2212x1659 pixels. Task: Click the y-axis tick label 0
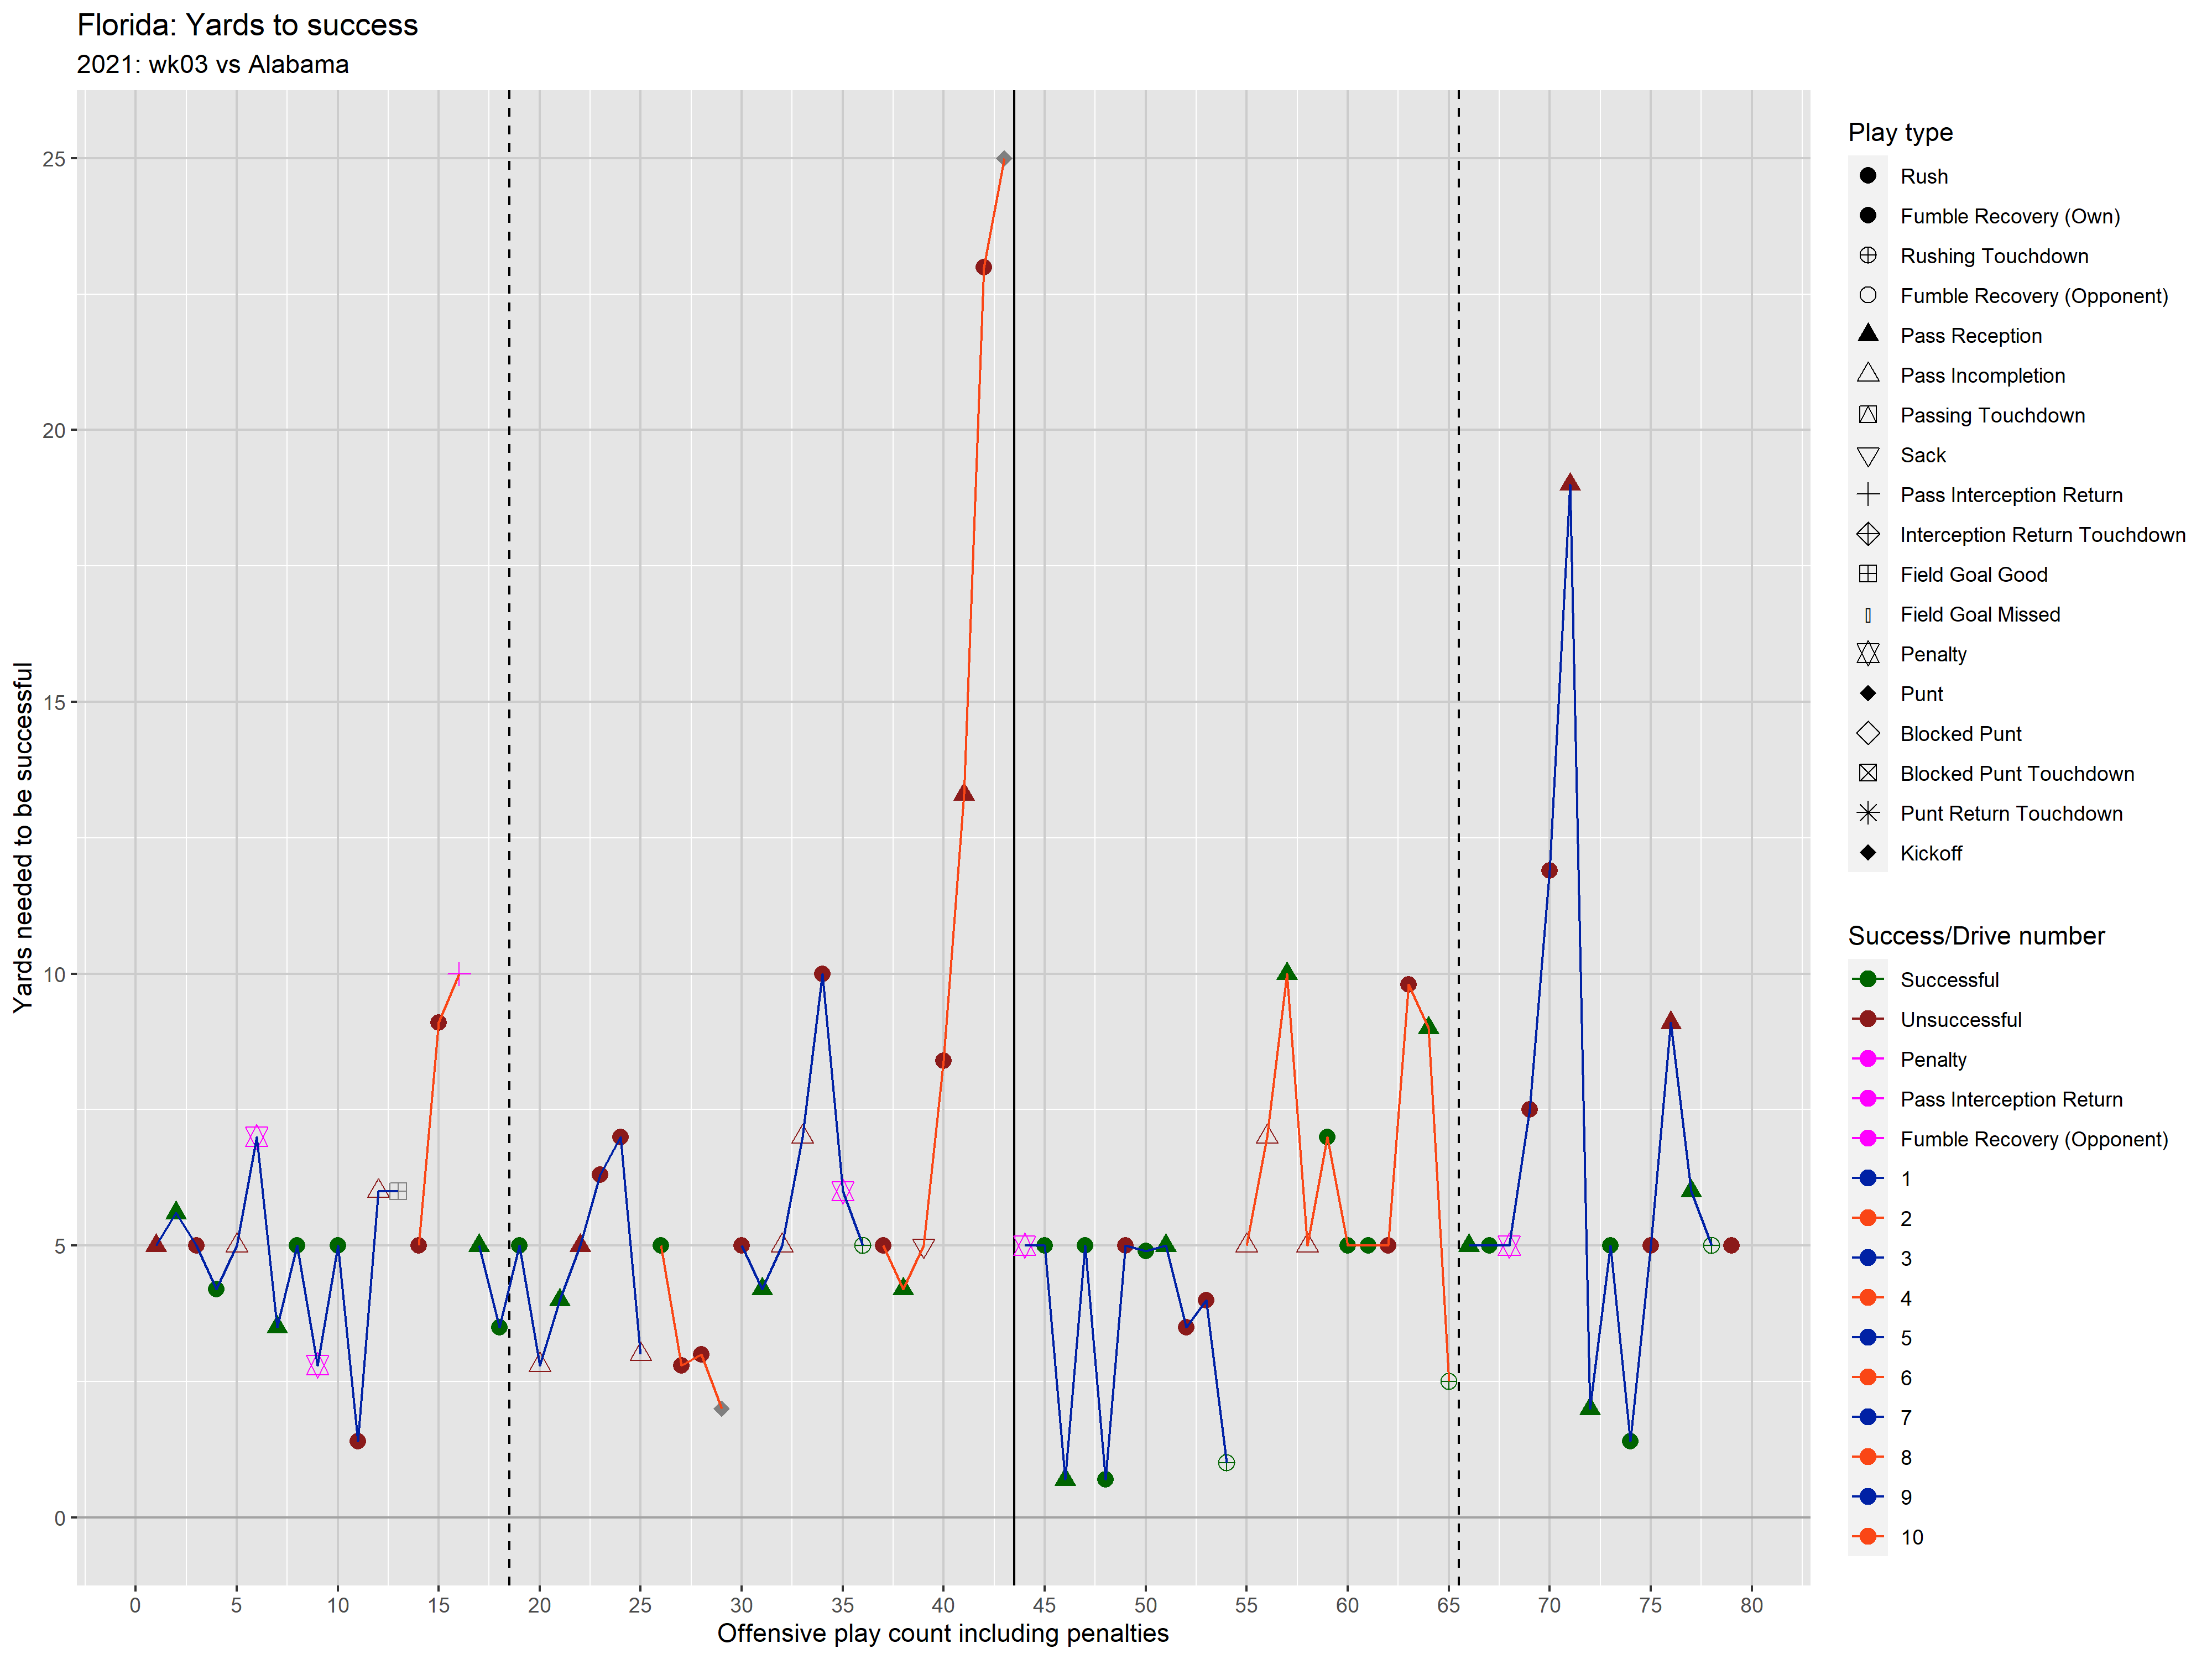[59, 1518]
